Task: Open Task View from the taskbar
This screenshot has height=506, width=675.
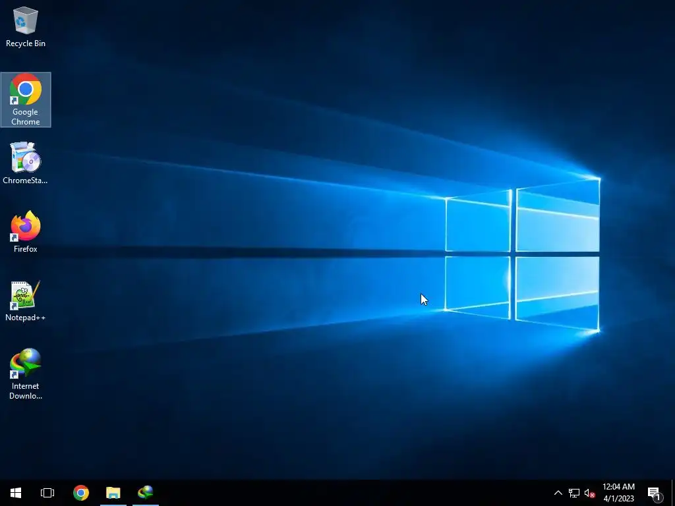Action: [x=47, y=493]
